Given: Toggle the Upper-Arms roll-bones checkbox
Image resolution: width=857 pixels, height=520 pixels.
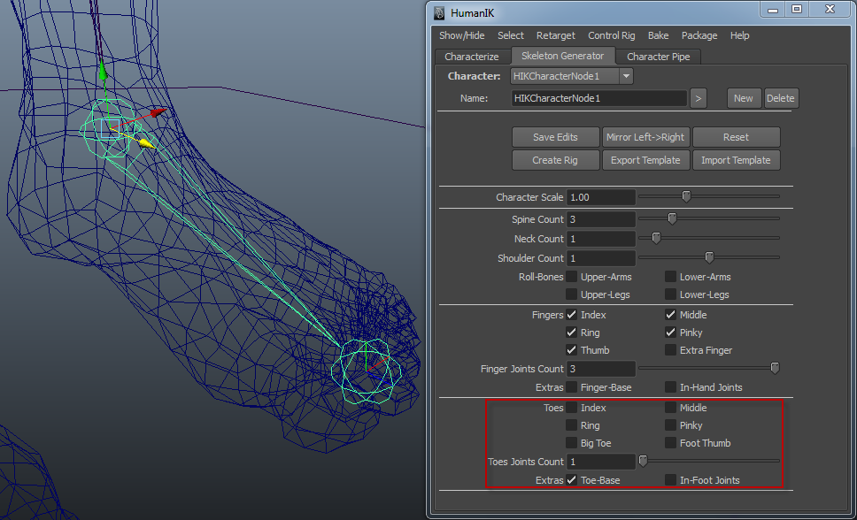Looking at the screenshot, I should click(572, 277).
